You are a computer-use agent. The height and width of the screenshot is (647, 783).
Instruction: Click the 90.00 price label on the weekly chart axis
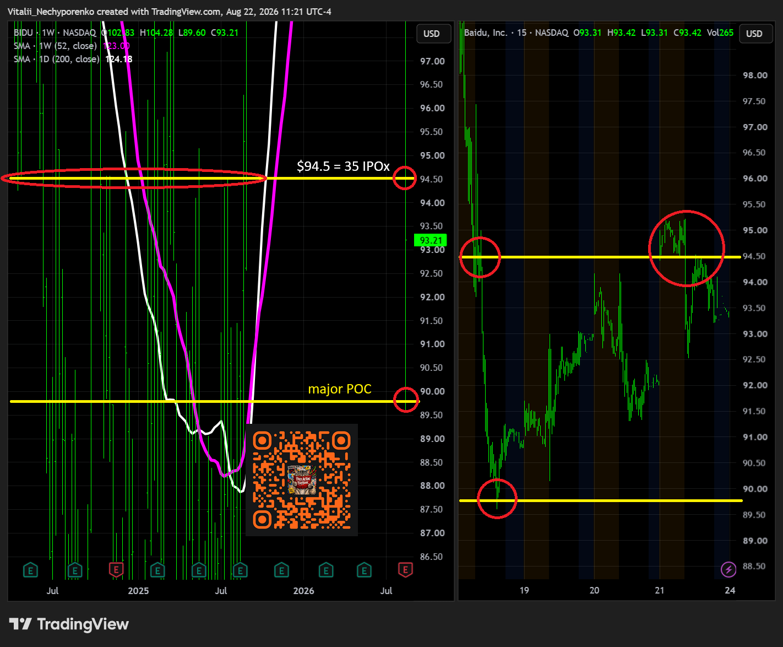coord(432,391)
